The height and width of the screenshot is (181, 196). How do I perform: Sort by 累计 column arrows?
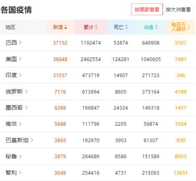96,27
